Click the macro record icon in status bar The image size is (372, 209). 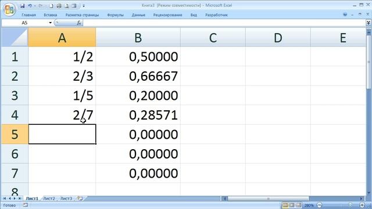pos(25,205)
